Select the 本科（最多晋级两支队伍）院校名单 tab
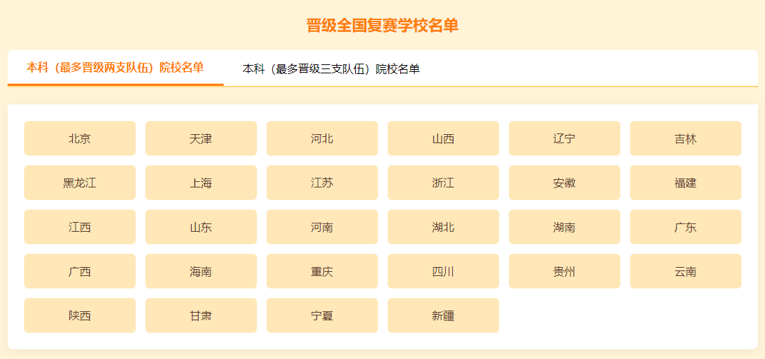The width and height of the screenshot is (765, 359). (x=115, y=68)
